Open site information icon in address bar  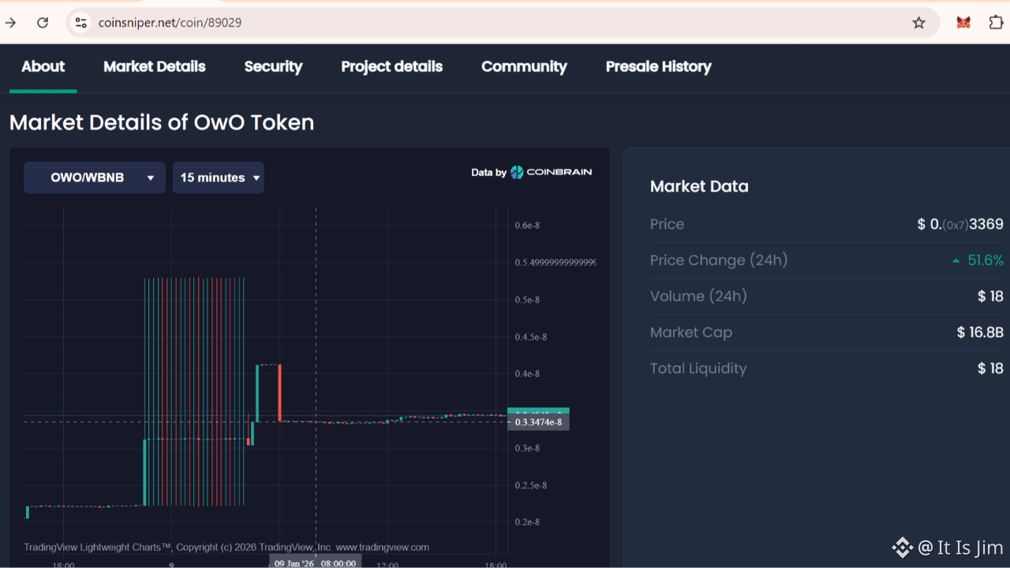click(x=81, y=23)
